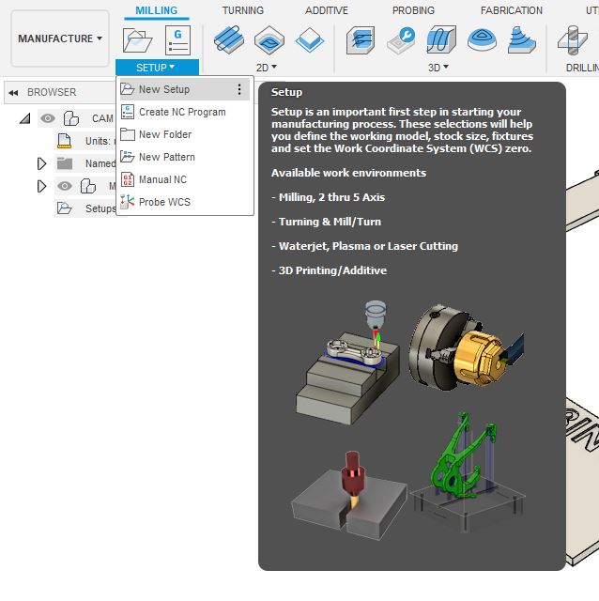Click the component icon beside CAM

click(x=71, y=118)
